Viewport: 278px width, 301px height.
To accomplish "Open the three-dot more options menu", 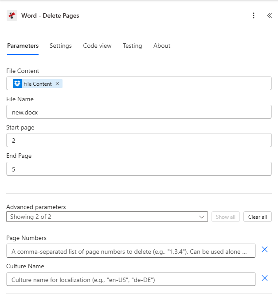I will (x=254, y=15).
